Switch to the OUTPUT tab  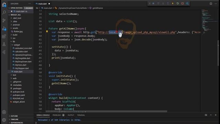71,115
